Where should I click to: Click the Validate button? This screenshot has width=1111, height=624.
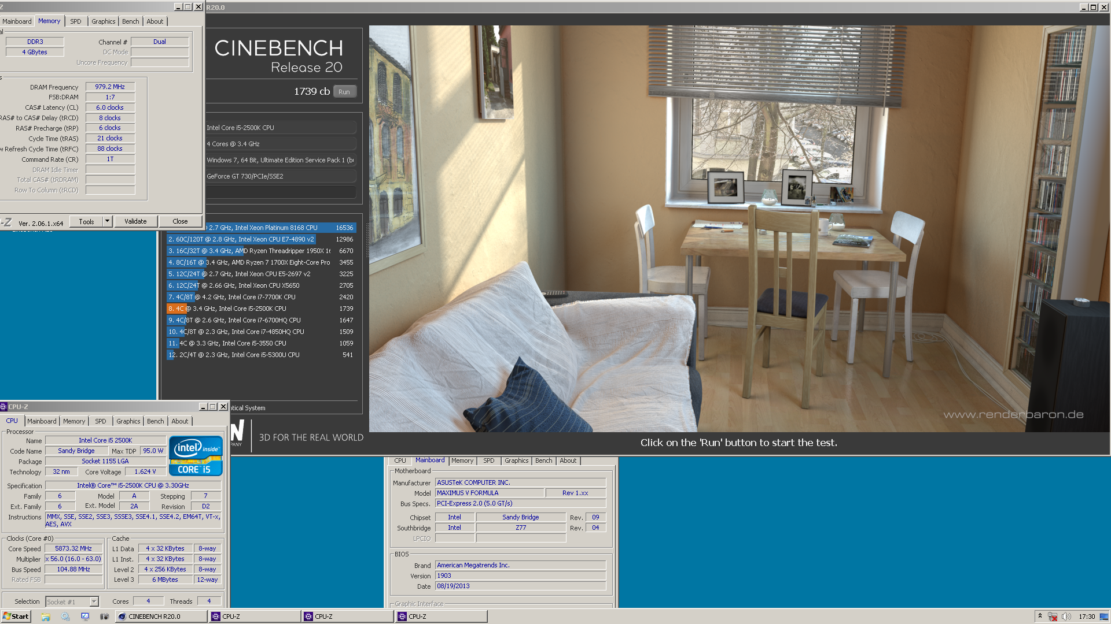point(135,221)
